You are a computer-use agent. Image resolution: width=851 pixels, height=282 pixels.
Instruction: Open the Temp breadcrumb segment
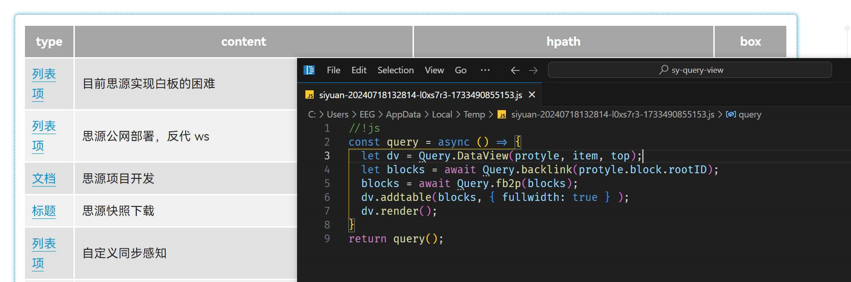point(474,114)
